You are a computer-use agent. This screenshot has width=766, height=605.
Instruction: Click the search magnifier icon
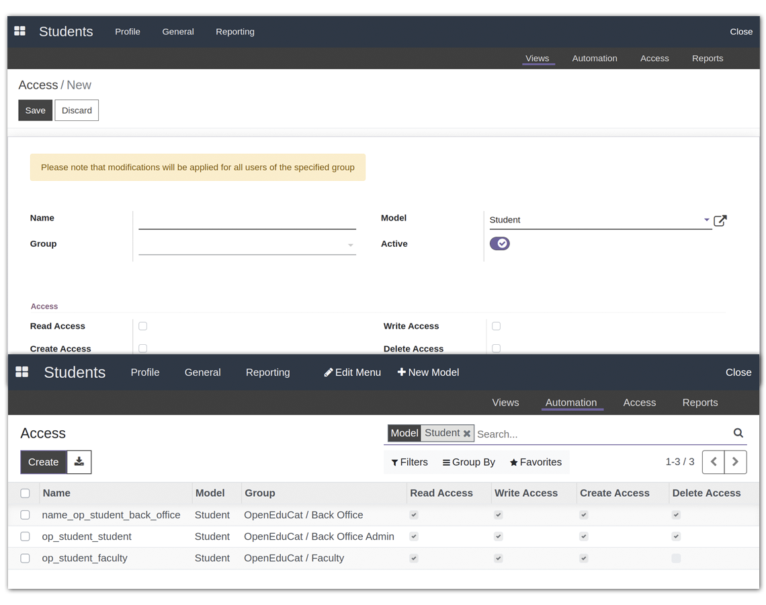(x=738, y=434)
